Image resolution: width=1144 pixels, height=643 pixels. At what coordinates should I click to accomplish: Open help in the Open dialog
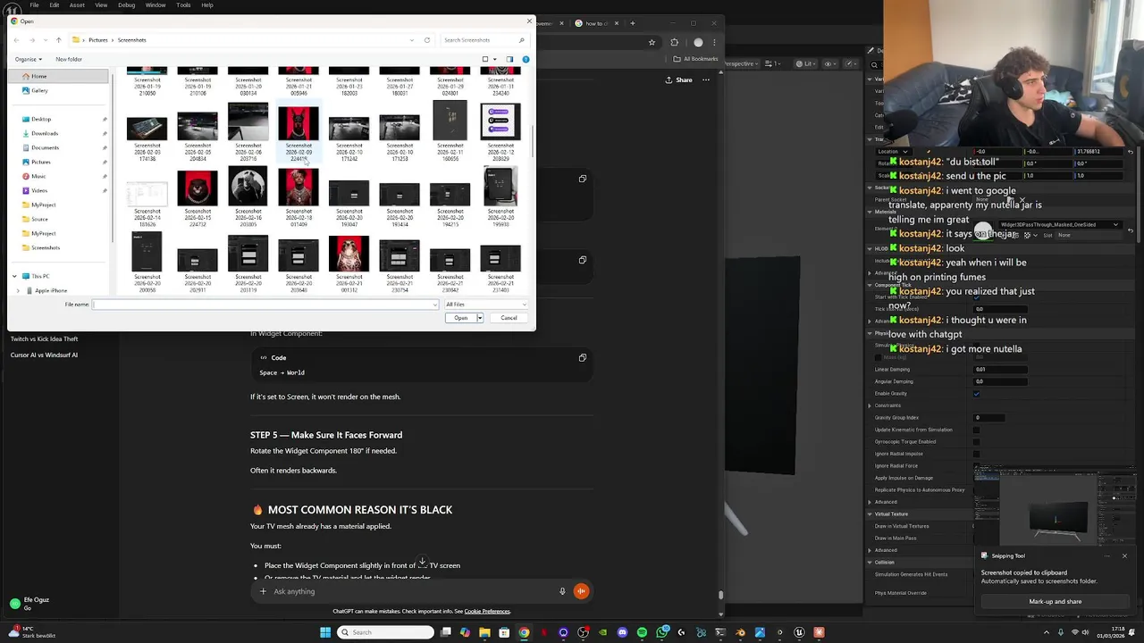(526, 59)
